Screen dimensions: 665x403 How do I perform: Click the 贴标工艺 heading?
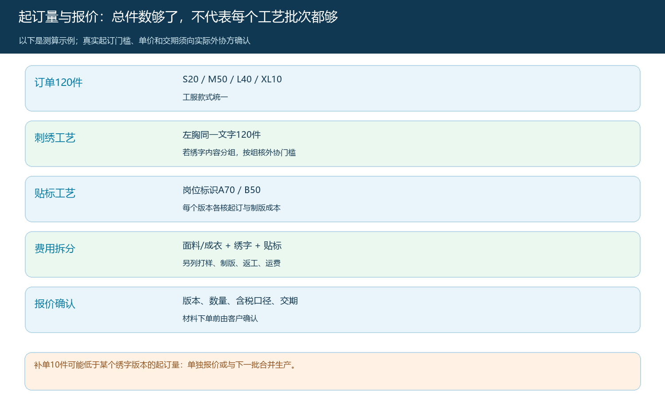pyautogui.click(x=55, y=193)
